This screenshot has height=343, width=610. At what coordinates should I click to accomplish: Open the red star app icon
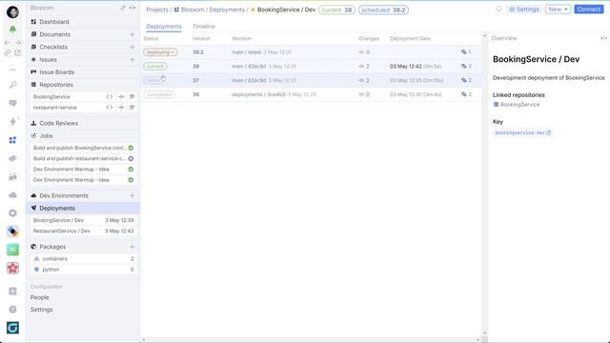coord(12,268)
